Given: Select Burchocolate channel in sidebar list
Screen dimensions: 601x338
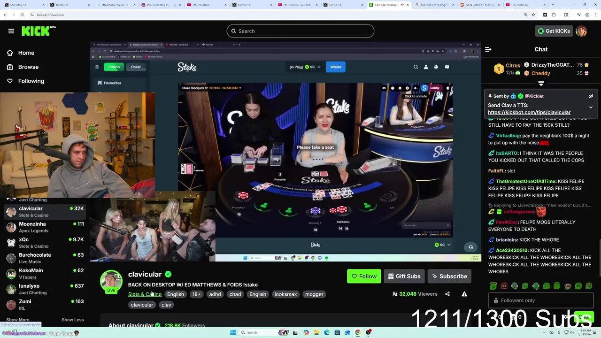Looking at the screenshot, I should click(45, 258).
